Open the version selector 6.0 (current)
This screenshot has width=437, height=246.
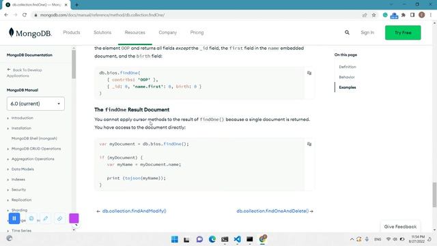36,104
